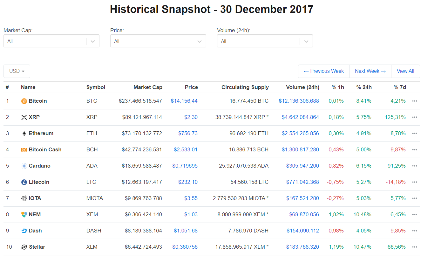Viewport: 421px width, 256px height.
Task: Expand the Price filter dropdown
Action: (158, 41)
